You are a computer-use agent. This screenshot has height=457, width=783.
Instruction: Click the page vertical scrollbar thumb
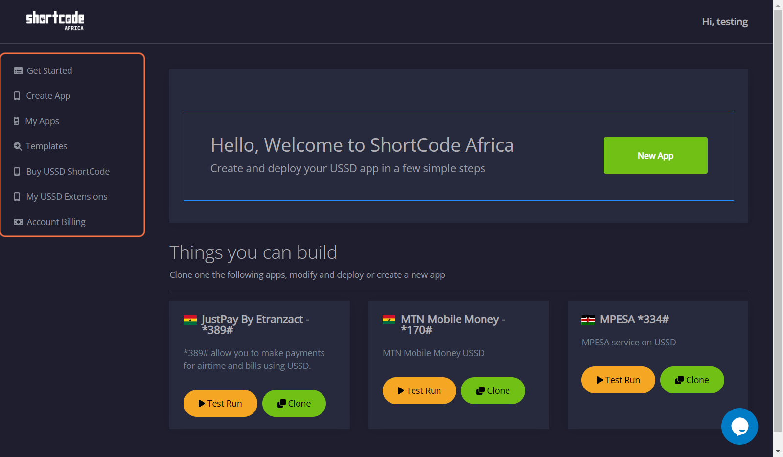pos(778,221)
